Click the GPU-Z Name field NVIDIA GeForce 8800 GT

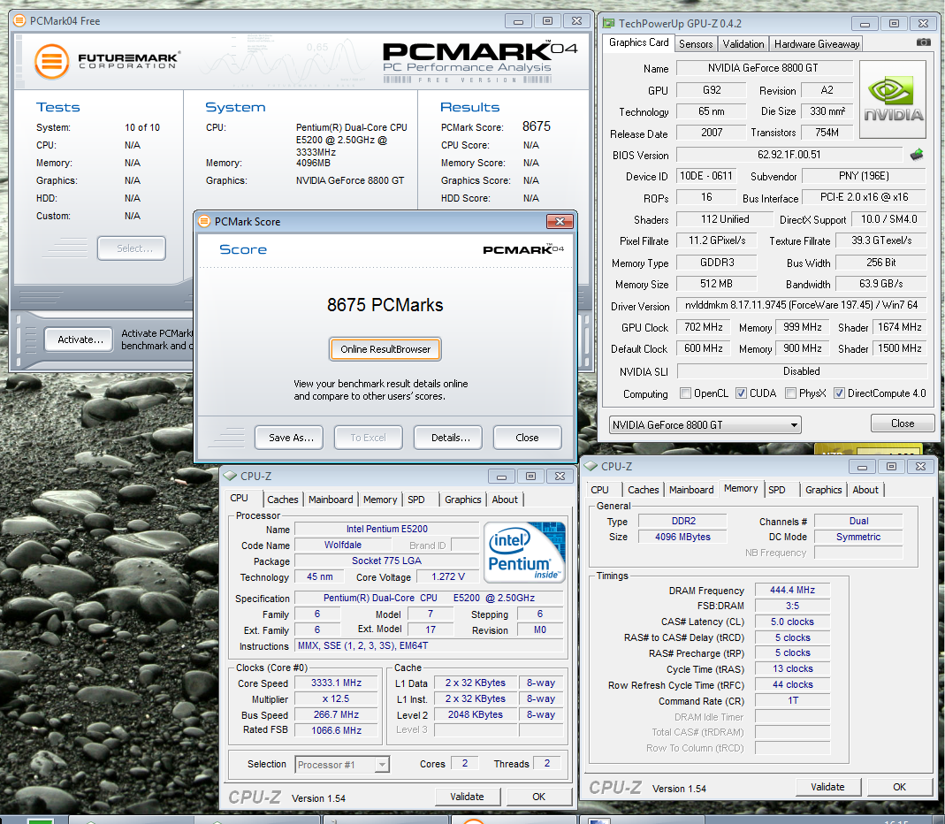(x=764, y=68)
